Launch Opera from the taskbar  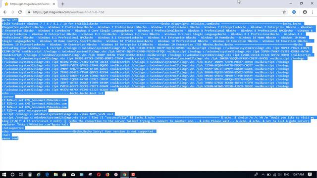[99, 175]
